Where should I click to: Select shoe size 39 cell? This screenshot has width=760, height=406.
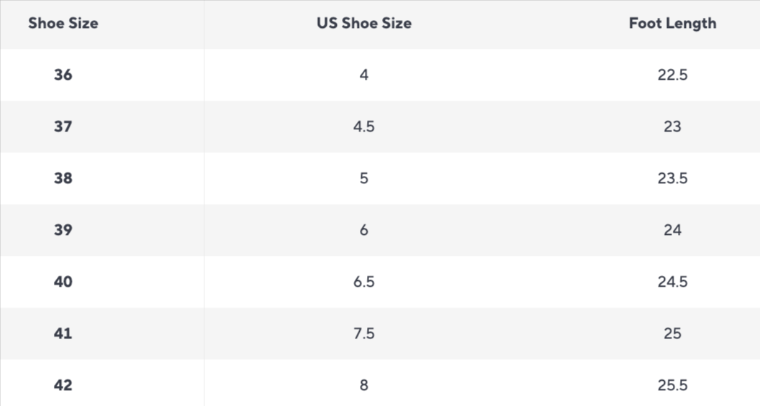[63, 230]
